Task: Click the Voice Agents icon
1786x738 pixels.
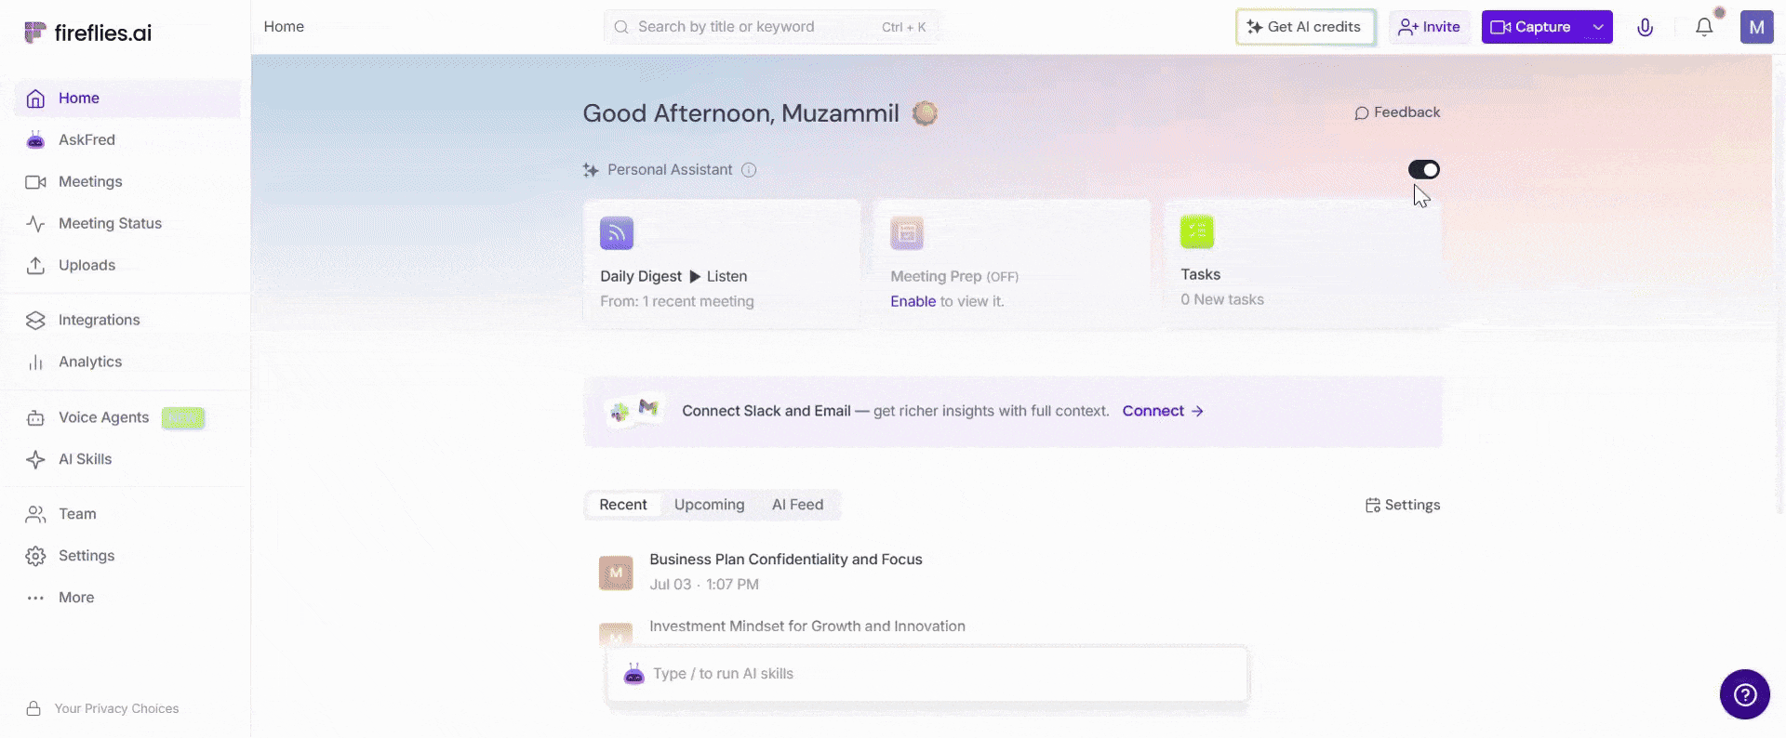Action: (x=35, y=418)
